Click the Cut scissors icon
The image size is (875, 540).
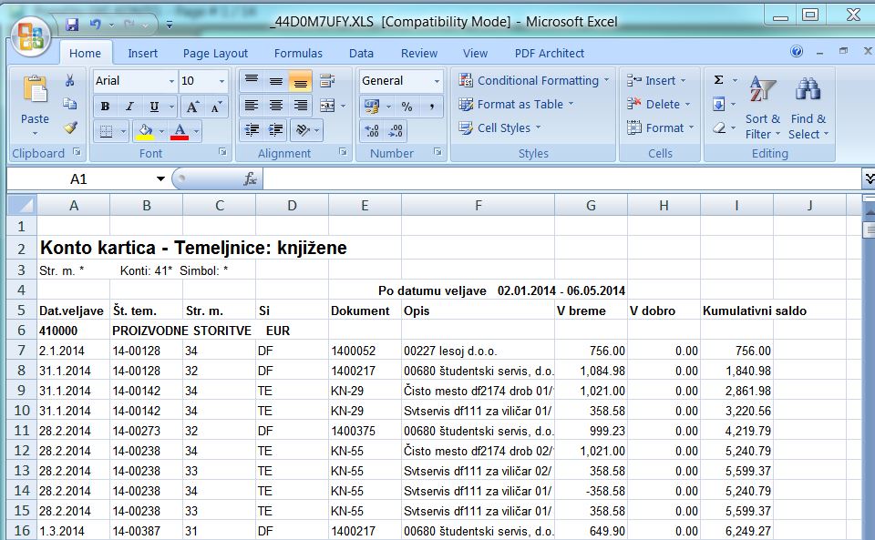coord(70,80)
